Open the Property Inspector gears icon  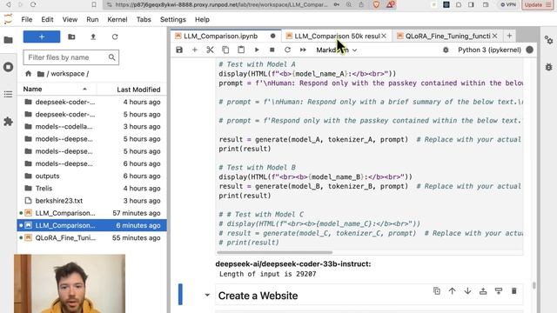point(549,40)
